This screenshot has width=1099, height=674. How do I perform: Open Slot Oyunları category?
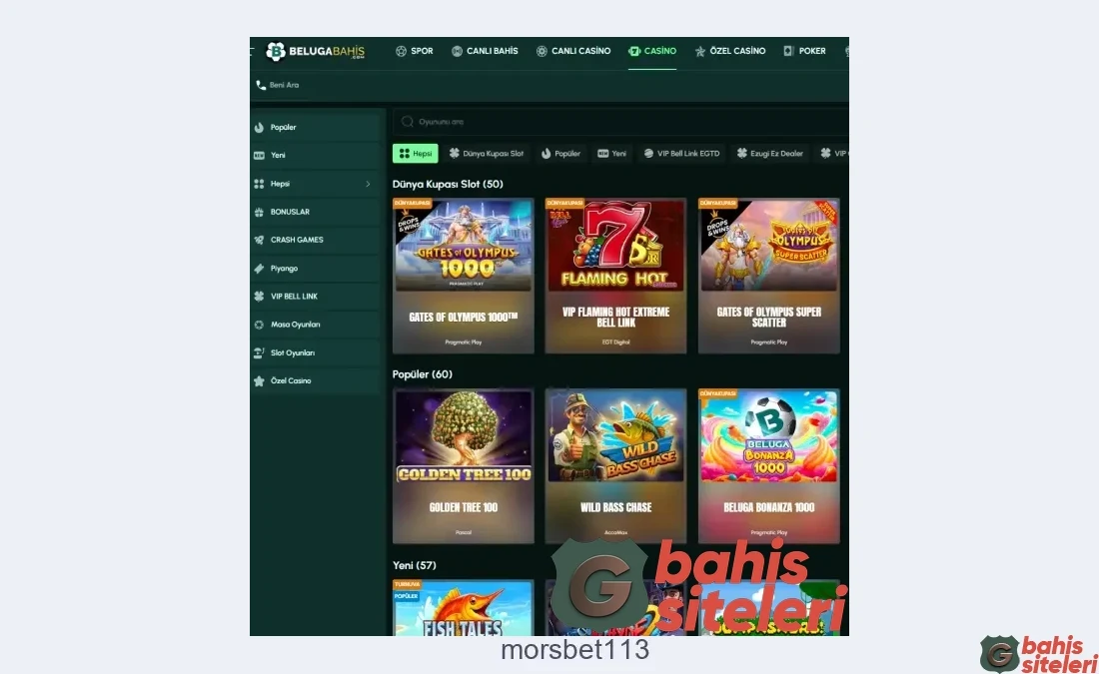click(x=296, y=352)
